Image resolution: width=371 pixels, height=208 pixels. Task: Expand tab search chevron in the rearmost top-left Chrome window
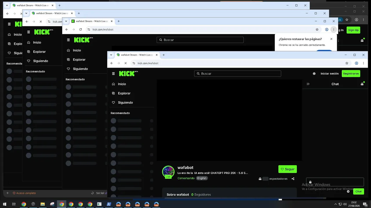[x=7, y=5]
